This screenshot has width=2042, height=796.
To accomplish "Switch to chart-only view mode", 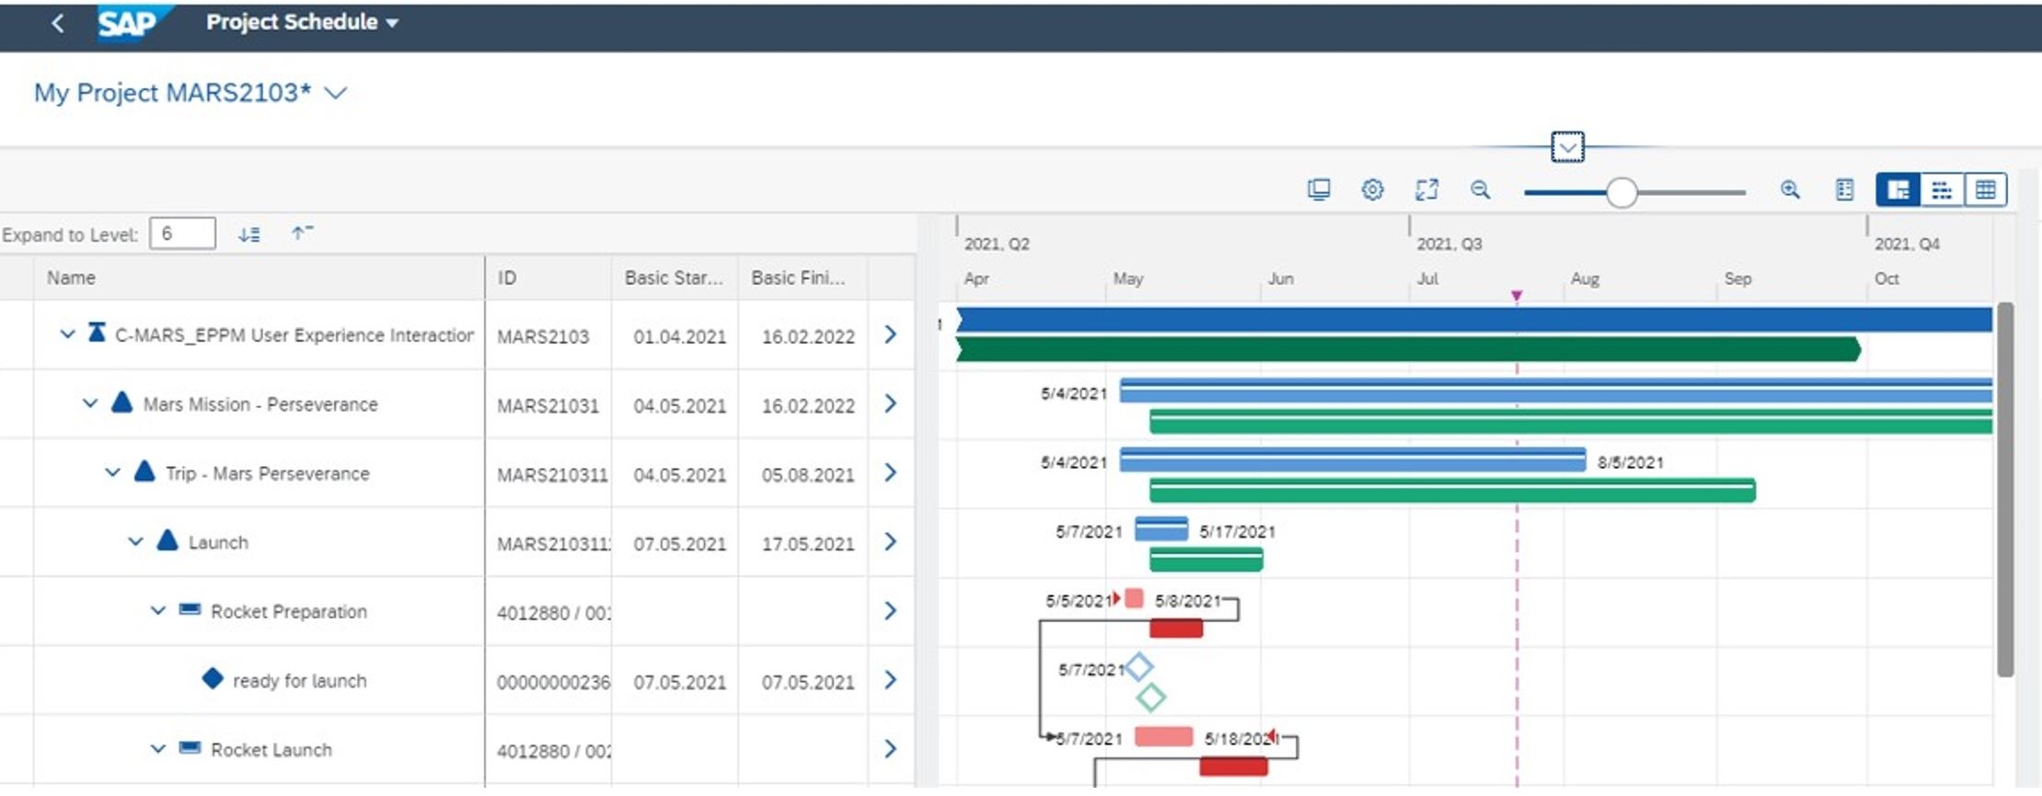I will pos(1942,190).
